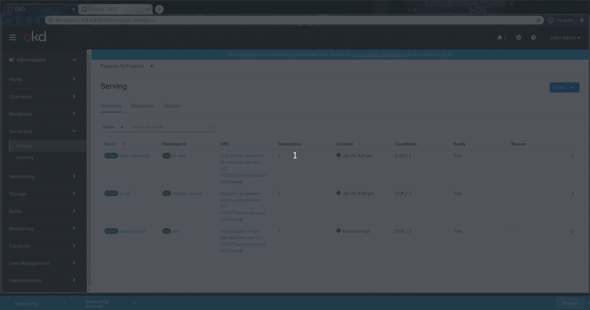Open the deb namespace link
Screen dimensions: 590x310
tap(176, 231)
